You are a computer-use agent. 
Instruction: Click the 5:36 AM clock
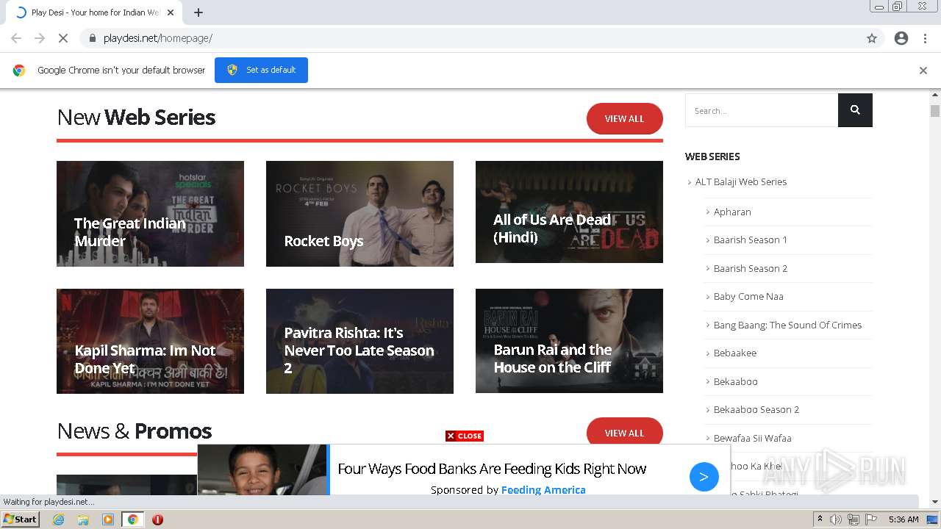click(x=904, y=519)
